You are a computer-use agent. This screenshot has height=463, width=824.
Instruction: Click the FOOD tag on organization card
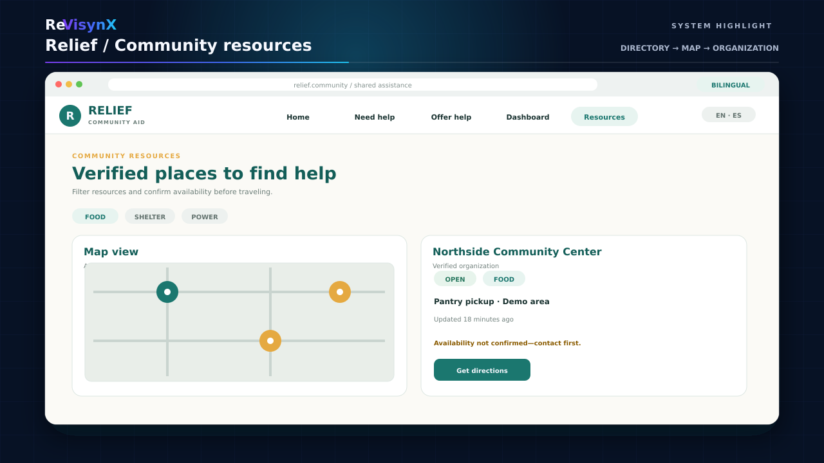point(504,279)
